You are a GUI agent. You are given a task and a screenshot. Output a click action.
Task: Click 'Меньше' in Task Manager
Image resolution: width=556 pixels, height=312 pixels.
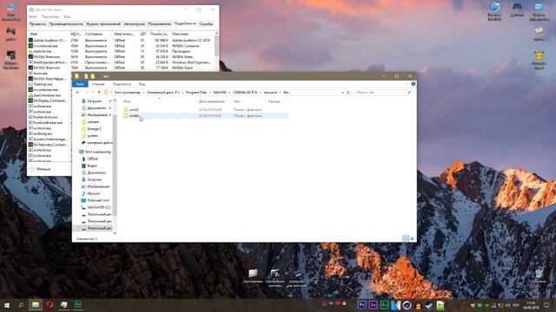[x=40, y=169]
